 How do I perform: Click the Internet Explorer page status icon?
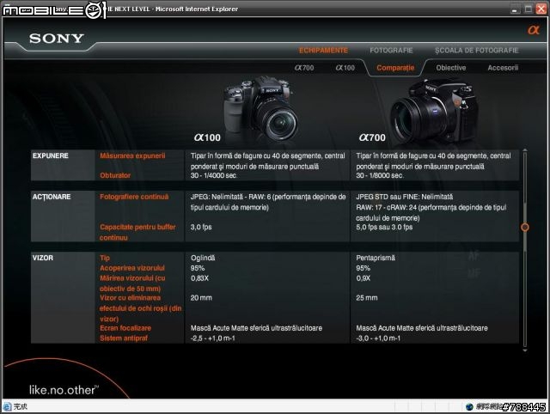7,406
